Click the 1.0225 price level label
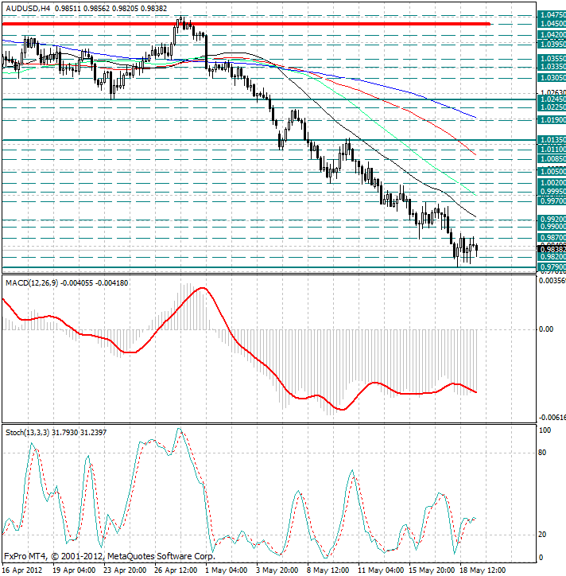 552,107
